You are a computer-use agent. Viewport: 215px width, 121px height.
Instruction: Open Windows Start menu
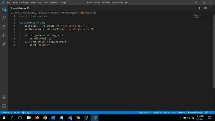[x=4, y=118]
